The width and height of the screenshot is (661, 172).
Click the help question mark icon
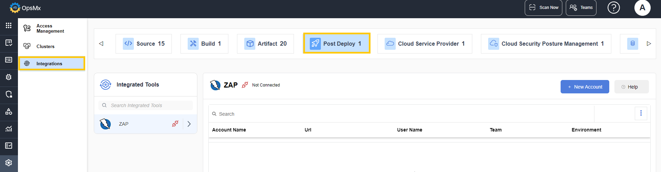click(x=613, y=8)
